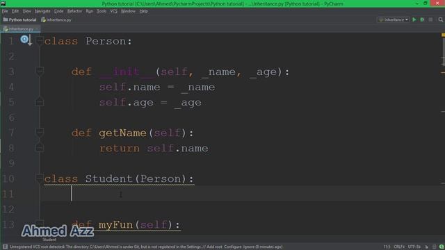
Task: Click the Ignore link in the status message
Action: [x=249, y=247]
